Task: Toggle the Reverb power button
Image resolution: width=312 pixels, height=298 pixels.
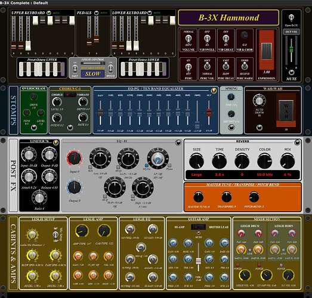Action: [297, 142]
